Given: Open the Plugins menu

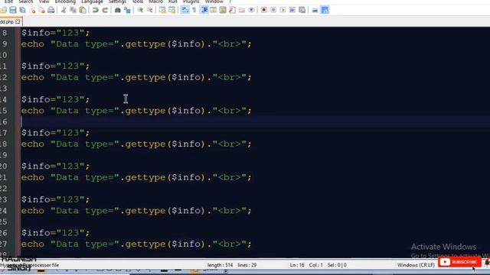Looking at the screenshot, I should click(191, 2).
